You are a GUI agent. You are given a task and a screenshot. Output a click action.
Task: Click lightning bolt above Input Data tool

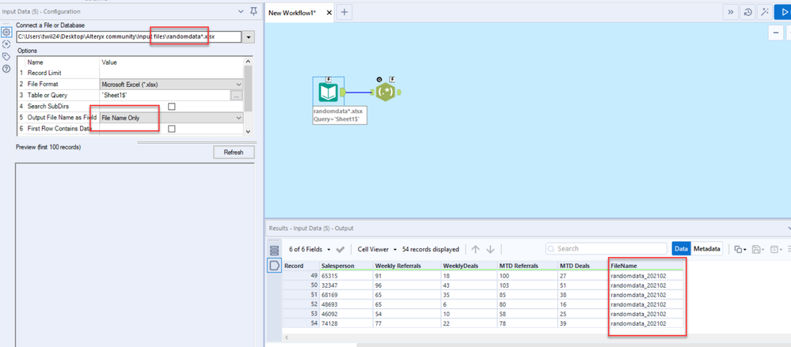(329, 79)
